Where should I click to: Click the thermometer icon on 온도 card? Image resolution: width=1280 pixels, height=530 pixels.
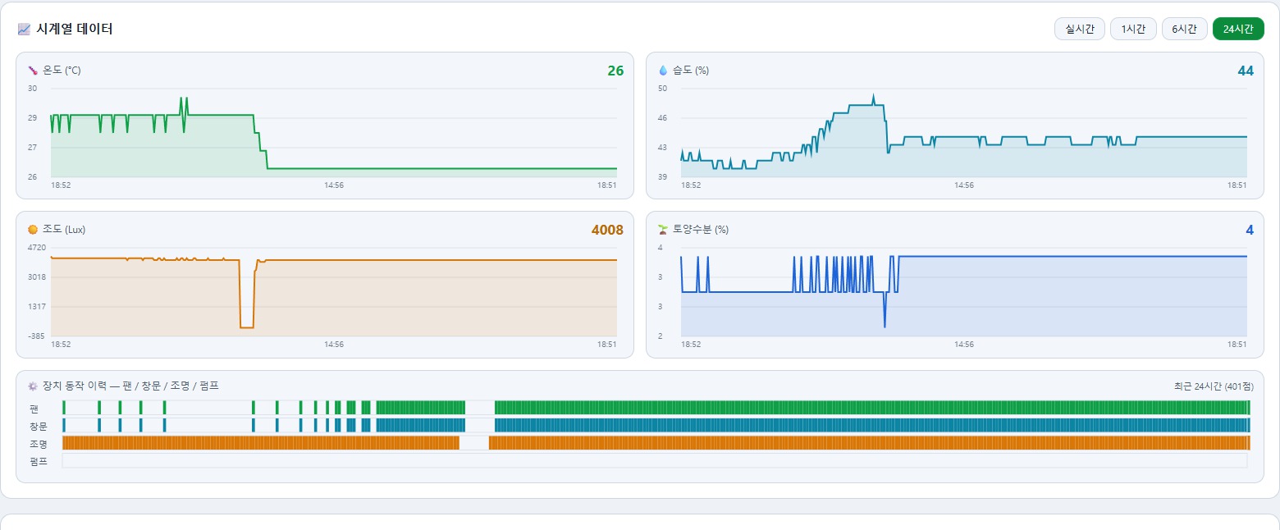[33, 71]
